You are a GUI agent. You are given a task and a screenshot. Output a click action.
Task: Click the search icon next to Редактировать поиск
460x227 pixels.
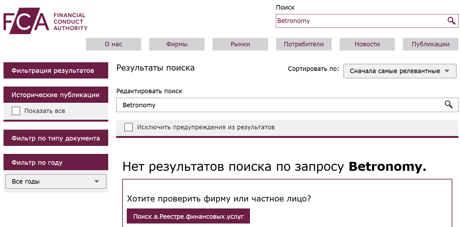(x=449, y=105)
